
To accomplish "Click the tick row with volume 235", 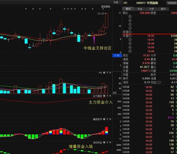I will click(150, 133).
